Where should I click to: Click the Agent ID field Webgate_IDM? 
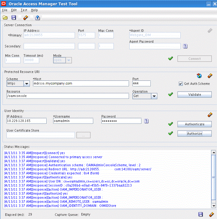point(155,35)
